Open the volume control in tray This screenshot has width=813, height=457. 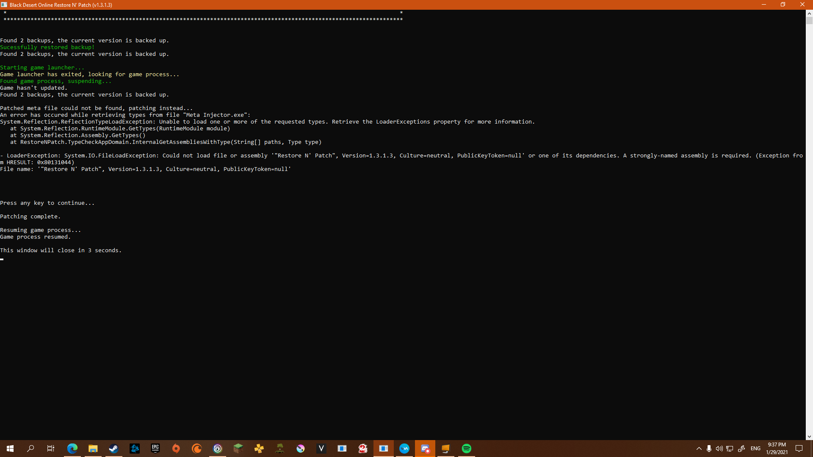(719, 449)
